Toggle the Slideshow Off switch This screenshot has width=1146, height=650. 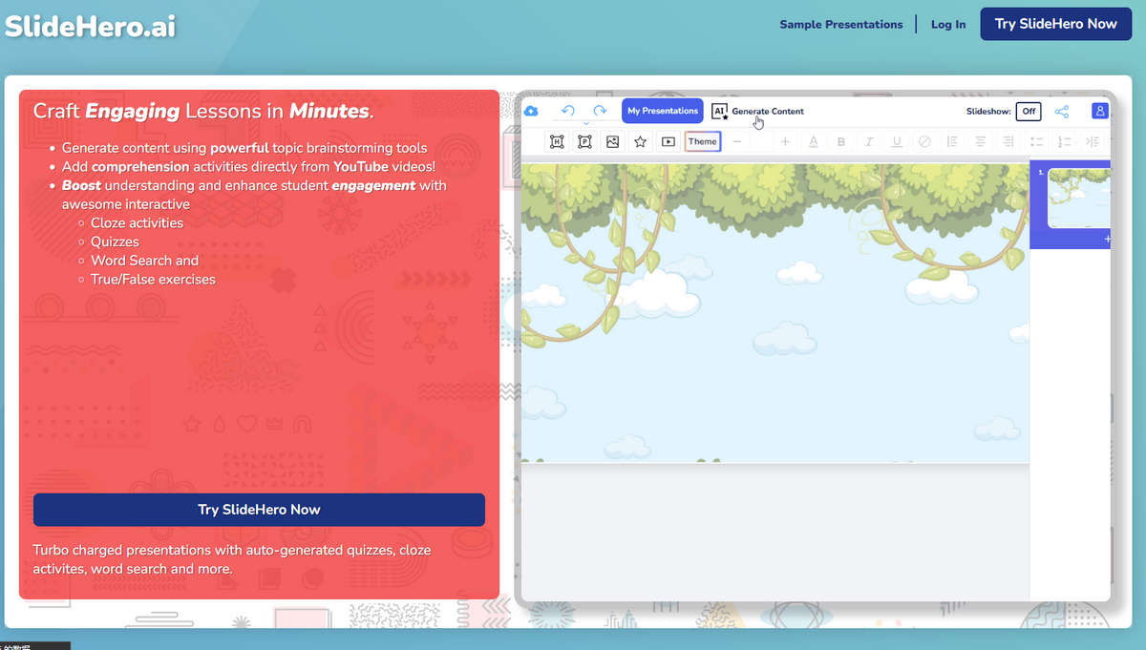[1029, 111]
